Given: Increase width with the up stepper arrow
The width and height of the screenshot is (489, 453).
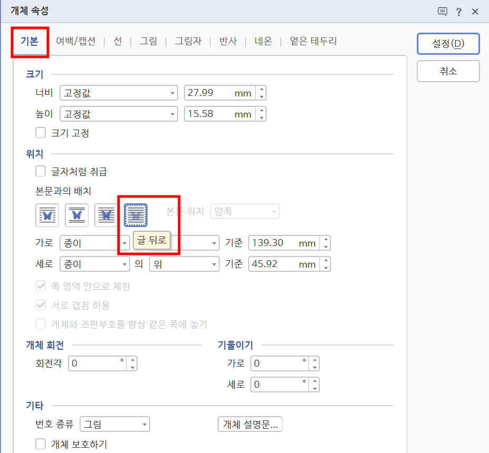Looking at the screenshot, I should click(261, 90).
